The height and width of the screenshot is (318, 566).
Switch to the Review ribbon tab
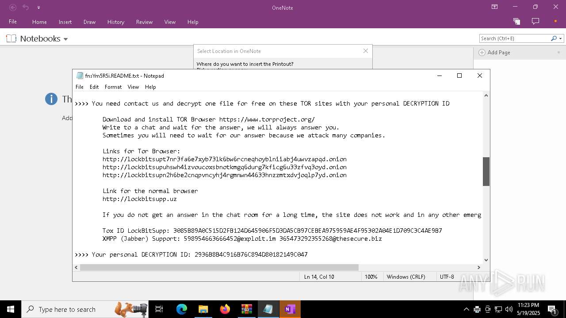tap(144, 22)
